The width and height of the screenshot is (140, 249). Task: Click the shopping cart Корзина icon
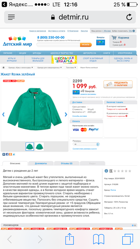(x=114, y=38)
